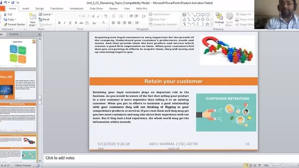The image size is (299, 168).
Task: Toggle Align Text Left
Action: pos(113,23)
